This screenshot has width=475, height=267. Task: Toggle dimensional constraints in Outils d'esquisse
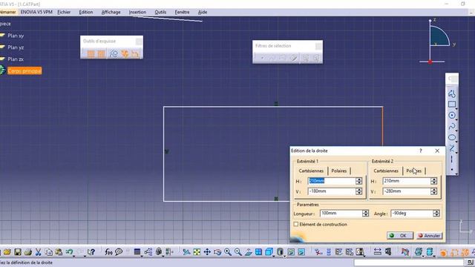(x=135, y=54)
